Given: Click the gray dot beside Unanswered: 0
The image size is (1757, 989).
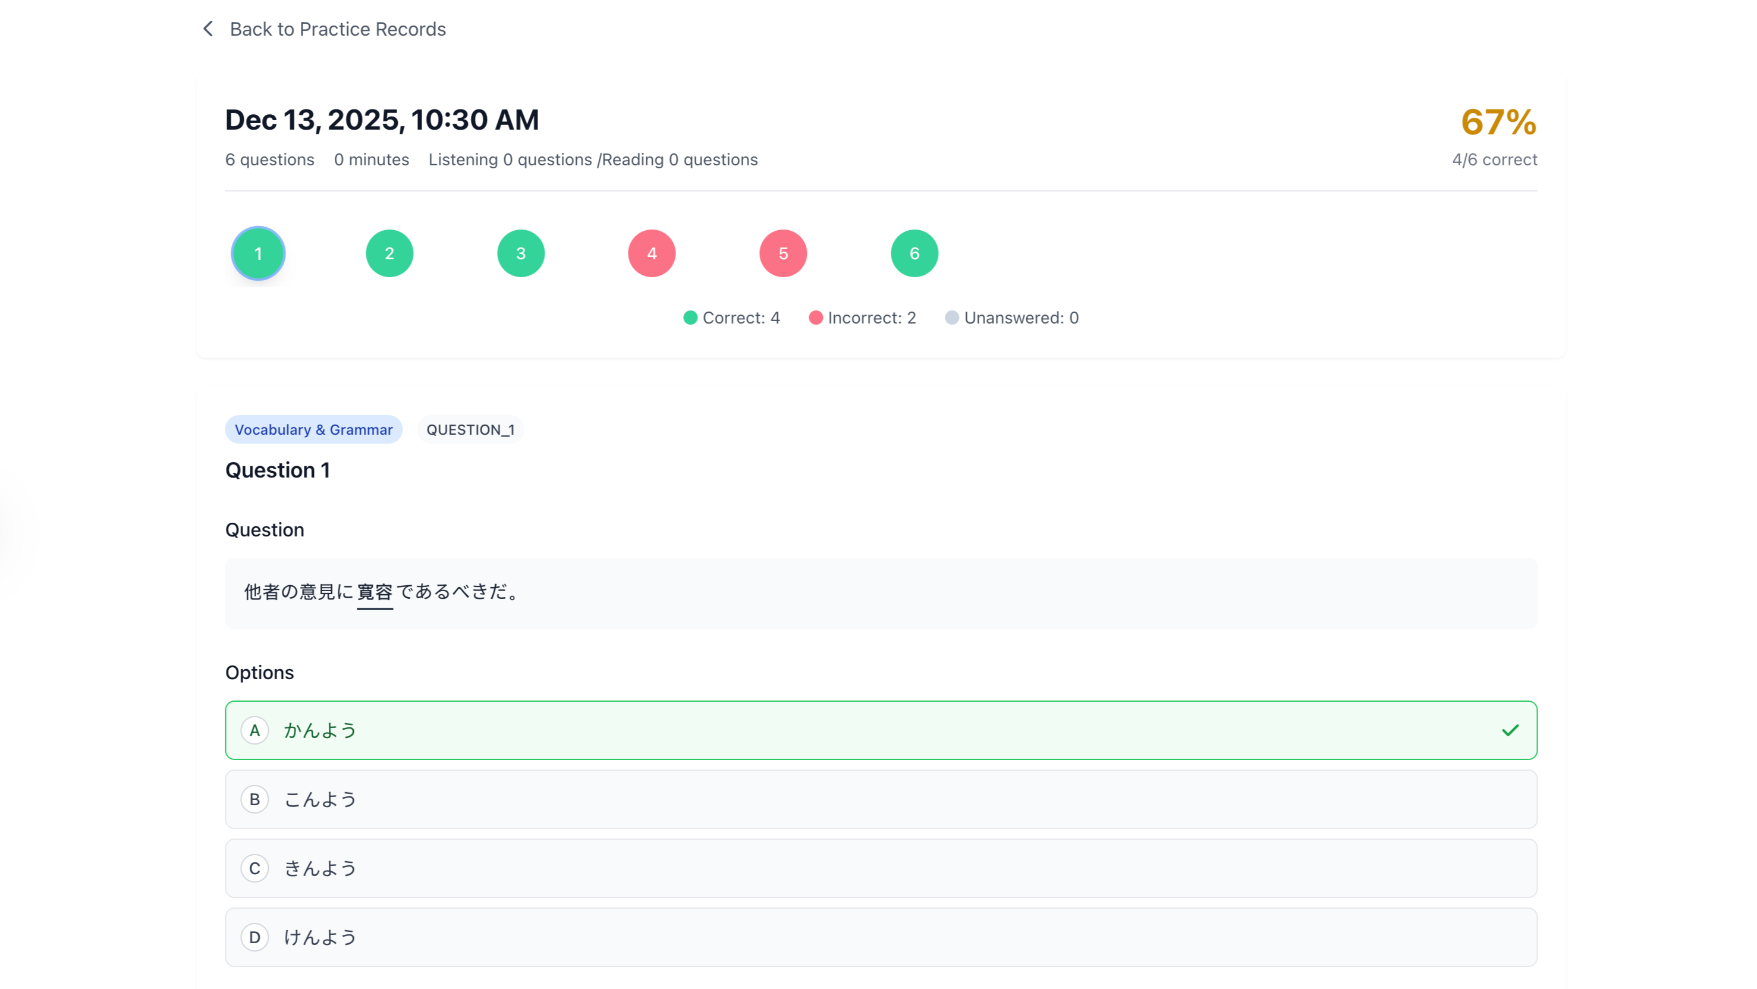Looking at the screenshot, I should [x=951, y=317].
